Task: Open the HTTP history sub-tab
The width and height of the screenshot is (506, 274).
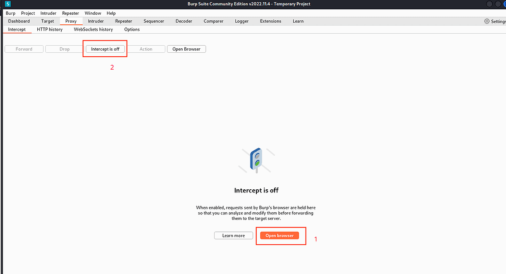Action: click(50, 30)
